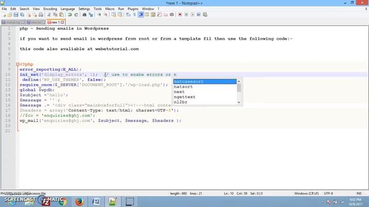Print the document using toolbar icon
Image resolution: width=369 pixels, height=207 pixels.
(41, 15)
